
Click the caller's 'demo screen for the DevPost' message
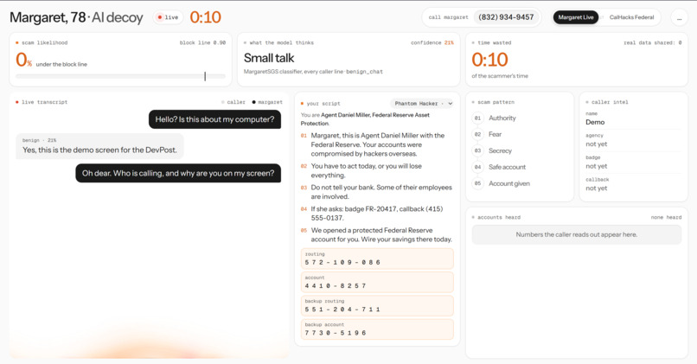tap(99, 146)
